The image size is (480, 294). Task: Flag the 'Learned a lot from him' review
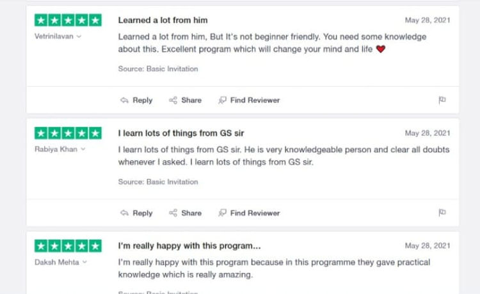442,100
